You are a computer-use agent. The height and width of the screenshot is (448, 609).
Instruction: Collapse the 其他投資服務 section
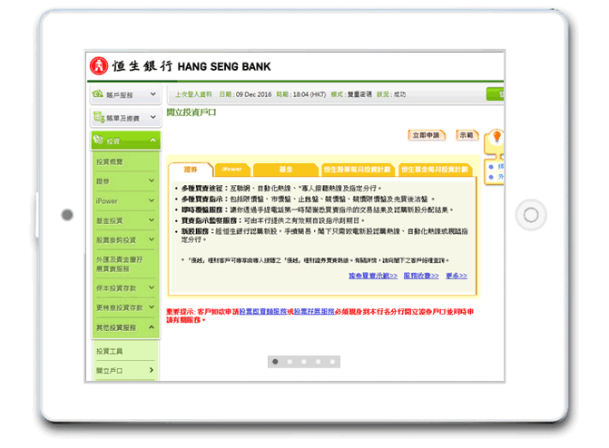152,327
